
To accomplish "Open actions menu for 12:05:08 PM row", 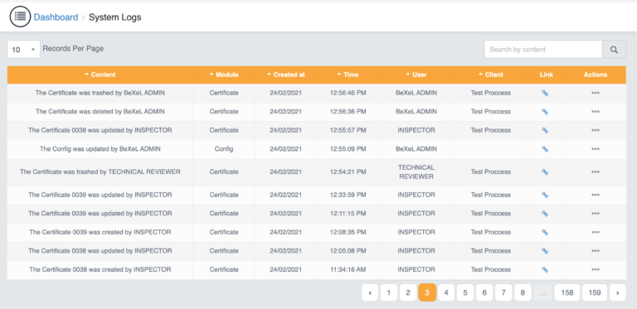I will (596, 251).
